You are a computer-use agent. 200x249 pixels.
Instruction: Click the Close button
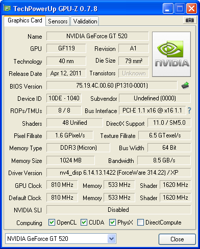click(177, 239)
